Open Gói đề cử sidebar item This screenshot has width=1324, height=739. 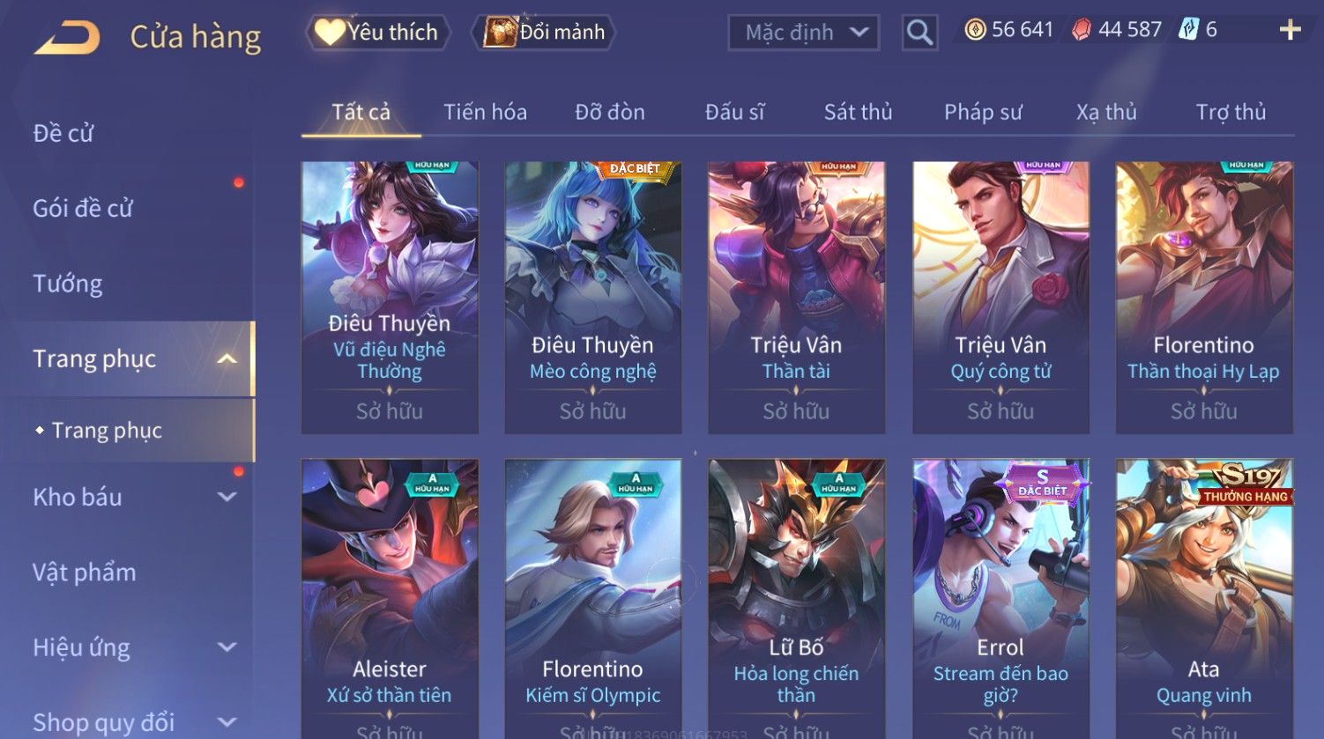[83, 209]
